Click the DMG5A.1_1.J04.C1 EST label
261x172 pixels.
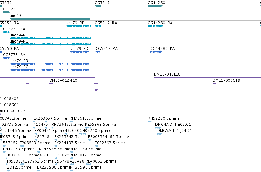(175, 131)
